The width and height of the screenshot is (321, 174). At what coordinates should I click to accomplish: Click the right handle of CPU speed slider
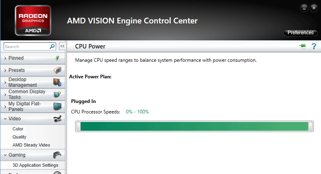click(311, 126)
